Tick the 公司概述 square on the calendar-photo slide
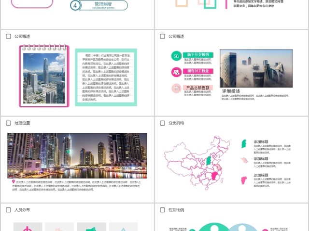 9,37
